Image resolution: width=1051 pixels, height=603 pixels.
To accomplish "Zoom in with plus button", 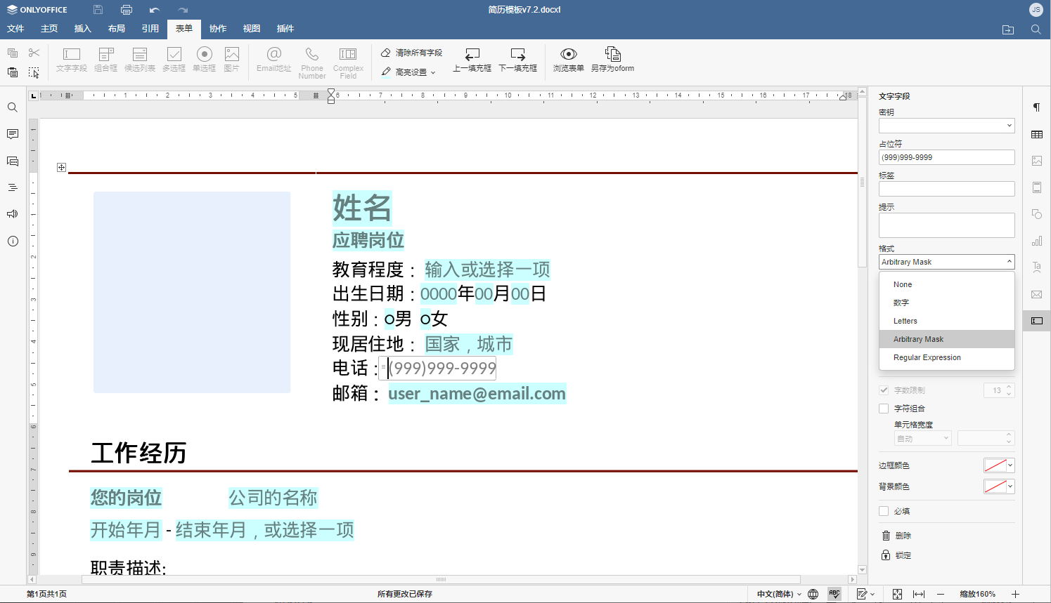I will pyautogui.click(x=1015, y=594).
